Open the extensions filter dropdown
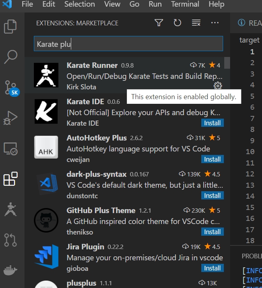Viewport: 262px width, 288px height. coord(159,23)
